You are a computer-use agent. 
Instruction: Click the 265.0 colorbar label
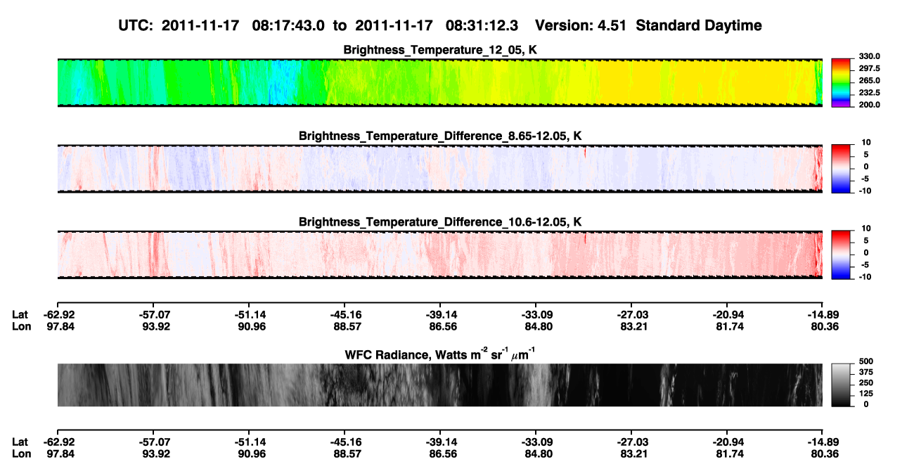(x=870, y=81)
